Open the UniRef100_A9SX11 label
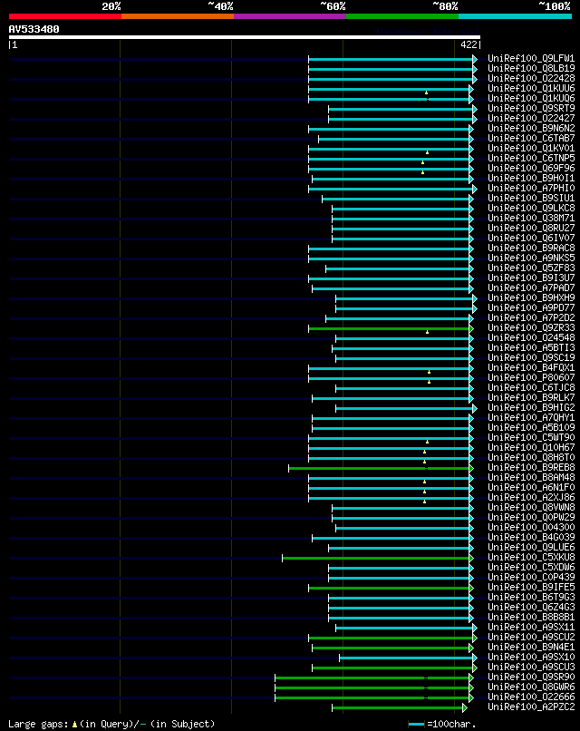The image size is (580, 731). point(531,628)
